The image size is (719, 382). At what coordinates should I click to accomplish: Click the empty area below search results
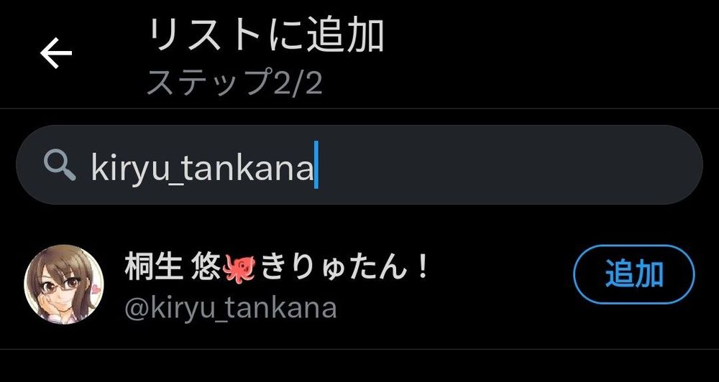pos(359,366)
